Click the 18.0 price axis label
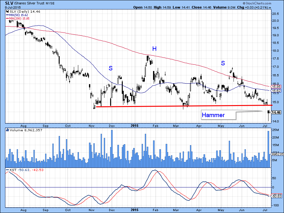 pos(275,51)
